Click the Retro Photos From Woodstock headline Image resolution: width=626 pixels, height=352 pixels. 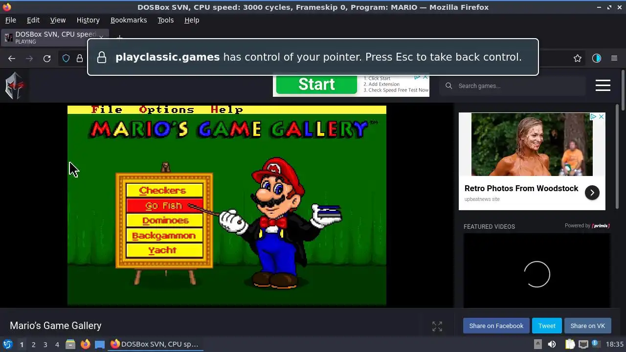pos(521,188)
